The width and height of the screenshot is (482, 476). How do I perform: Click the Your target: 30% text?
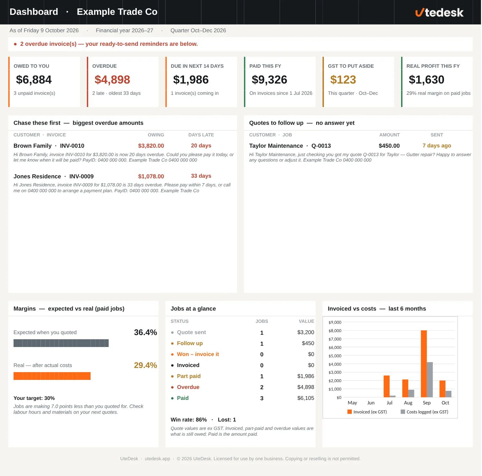pyautogui.click(x=34, y=398)
